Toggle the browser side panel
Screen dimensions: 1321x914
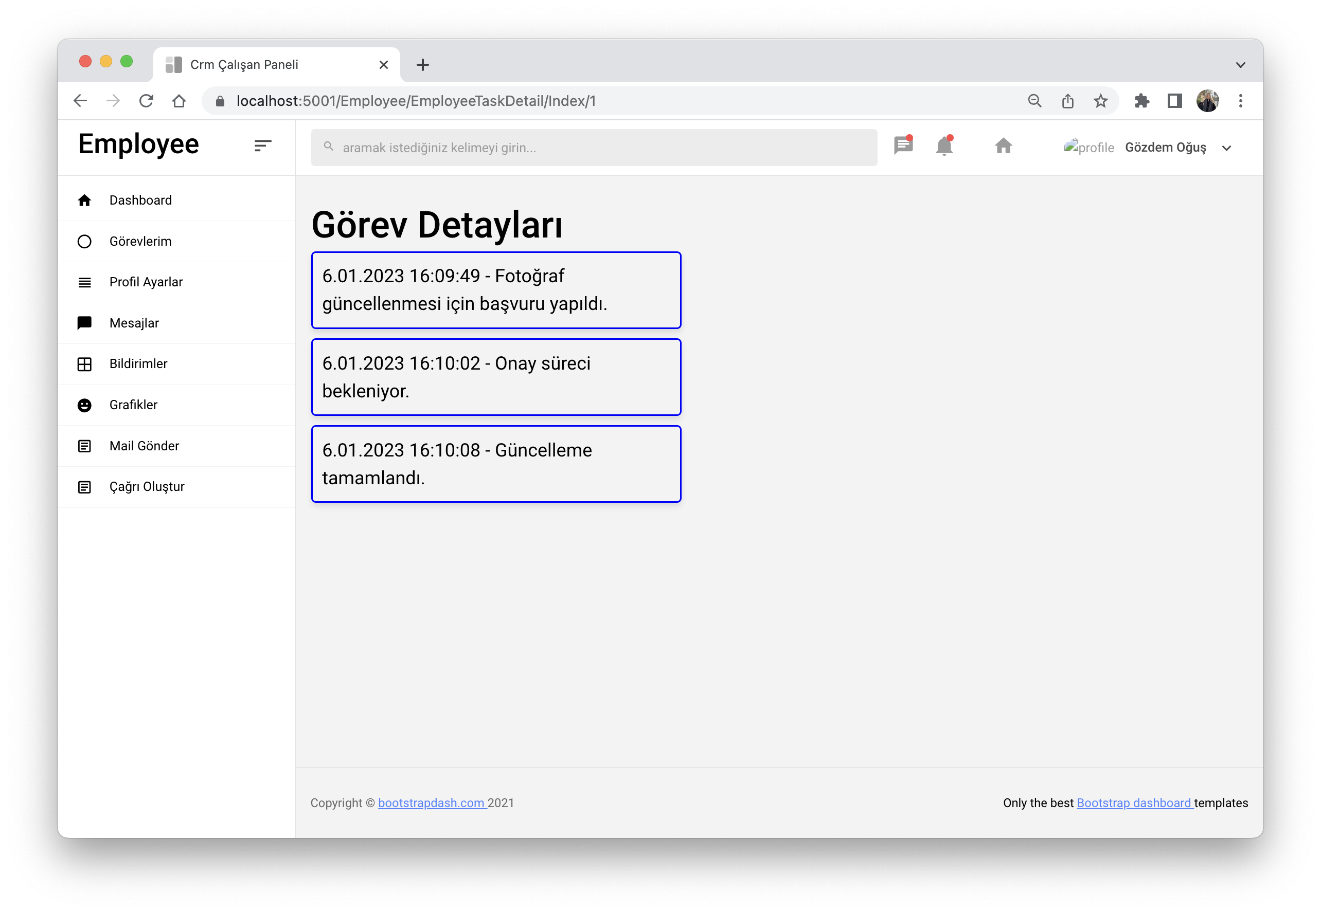pos(1174,101)
